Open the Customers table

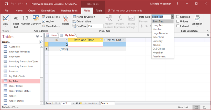click(x=15, y=47)
